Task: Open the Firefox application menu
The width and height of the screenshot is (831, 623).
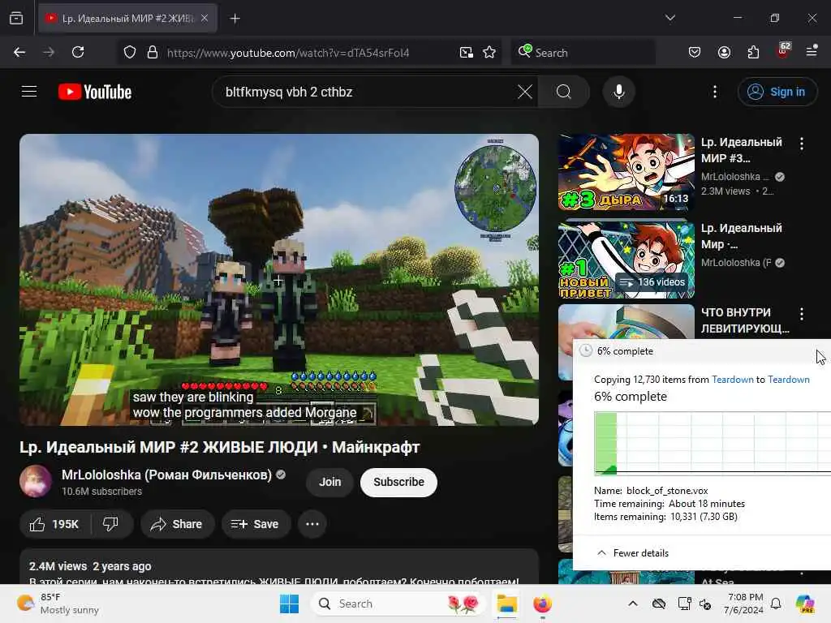Action: (812, 51)
